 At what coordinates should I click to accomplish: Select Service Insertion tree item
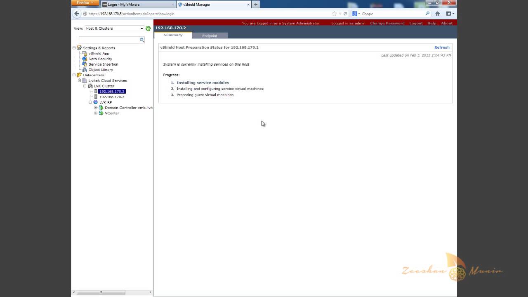click(103, 64)
